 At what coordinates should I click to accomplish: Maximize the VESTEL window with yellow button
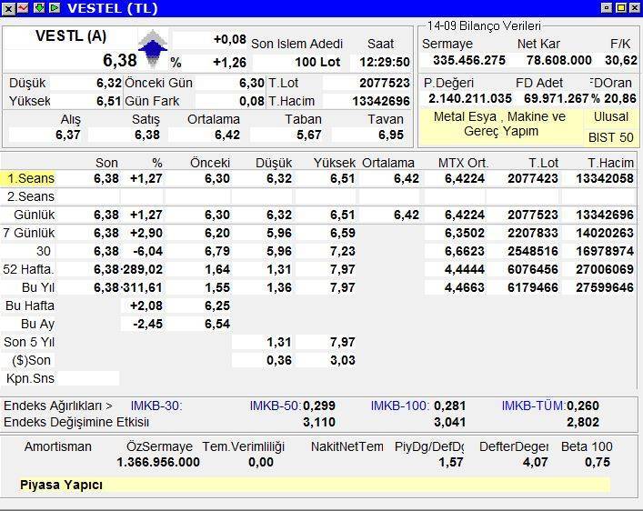tap(620, 8)
